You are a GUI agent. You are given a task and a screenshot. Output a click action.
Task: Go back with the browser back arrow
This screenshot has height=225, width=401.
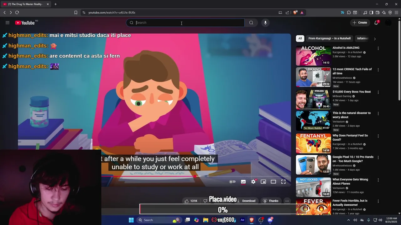pos(4,12)
